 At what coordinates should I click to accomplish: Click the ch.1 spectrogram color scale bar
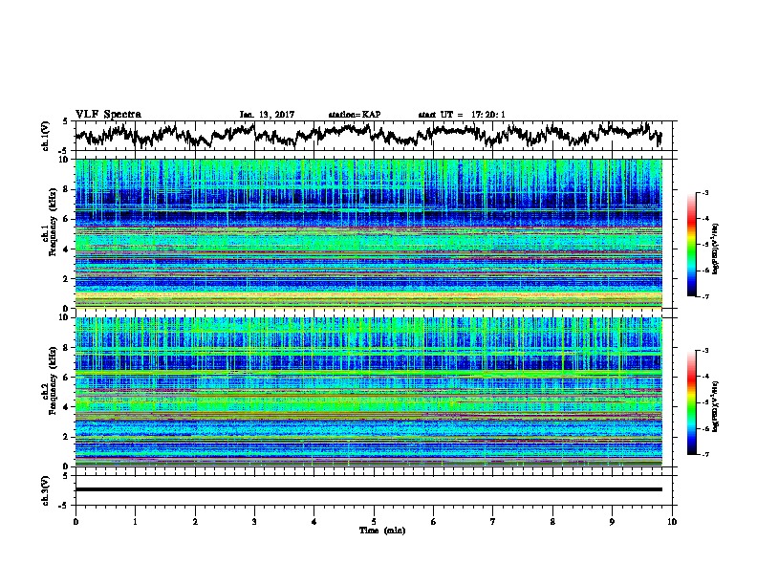click(x=691, y=245)
